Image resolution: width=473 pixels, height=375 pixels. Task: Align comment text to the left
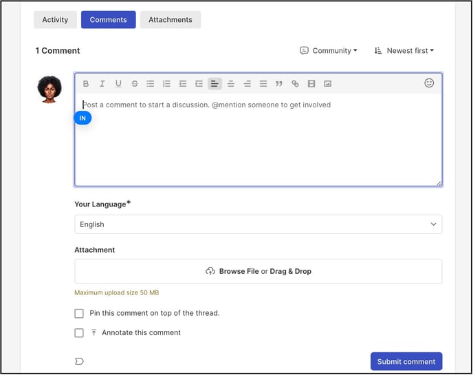point(214,84)
